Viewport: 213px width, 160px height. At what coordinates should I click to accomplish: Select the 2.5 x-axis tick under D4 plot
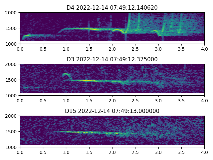click(135, 49)
